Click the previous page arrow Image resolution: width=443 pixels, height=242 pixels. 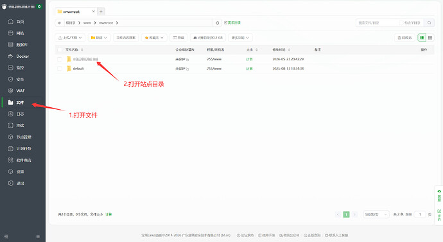click(x=338, y=214)
